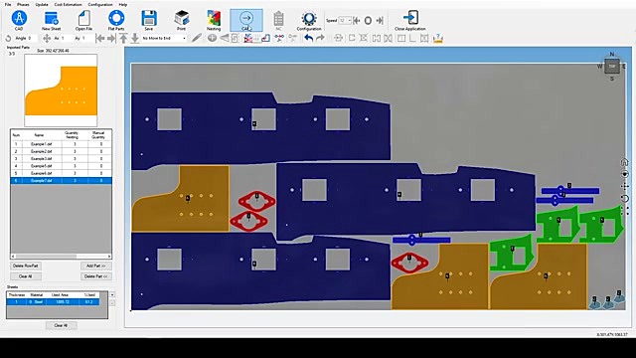The image size is (636, 358).
Task: Open the Cost Estimation menu
Action: click(69, 4)
